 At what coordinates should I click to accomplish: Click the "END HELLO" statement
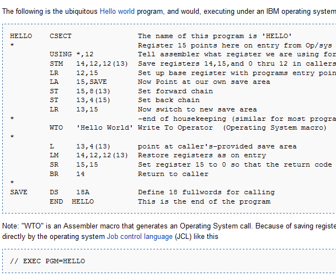point(71,201)
